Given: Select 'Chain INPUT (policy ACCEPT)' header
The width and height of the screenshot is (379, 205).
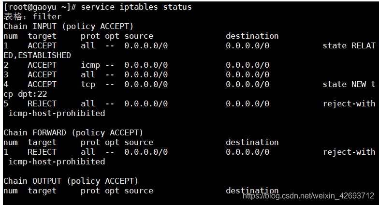Looking at the screenshot, I should tap(69, 26).
